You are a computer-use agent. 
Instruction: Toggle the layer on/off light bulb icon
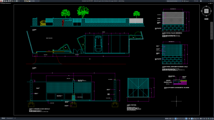pyautogui.click(x=25, y=1)
